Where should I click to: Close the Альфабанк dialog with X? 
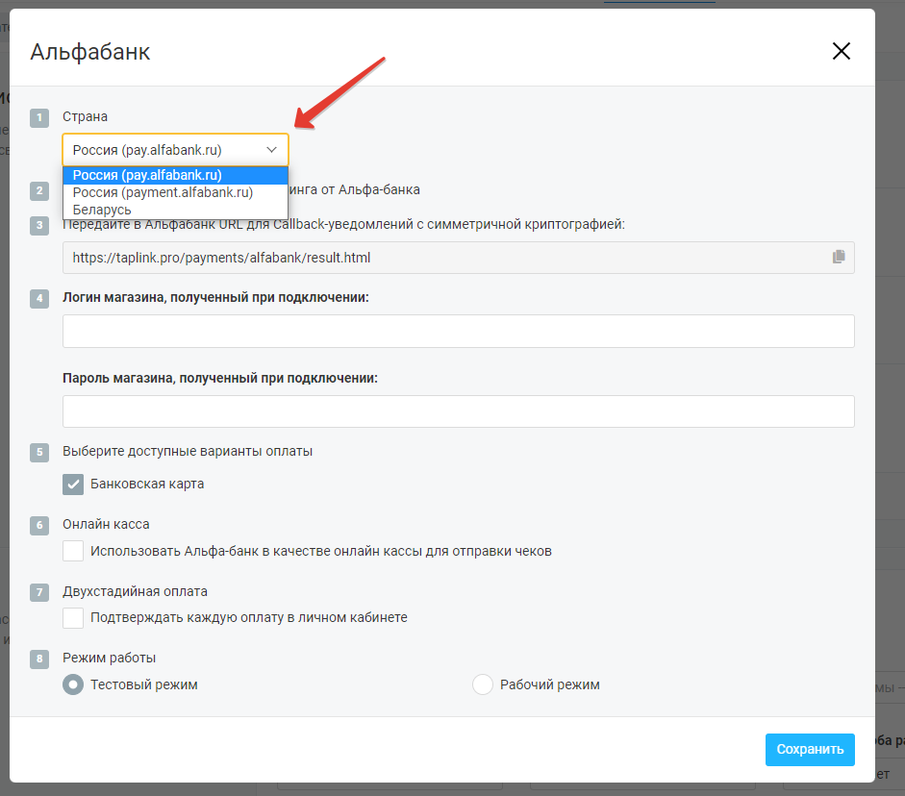coord(841,51)
